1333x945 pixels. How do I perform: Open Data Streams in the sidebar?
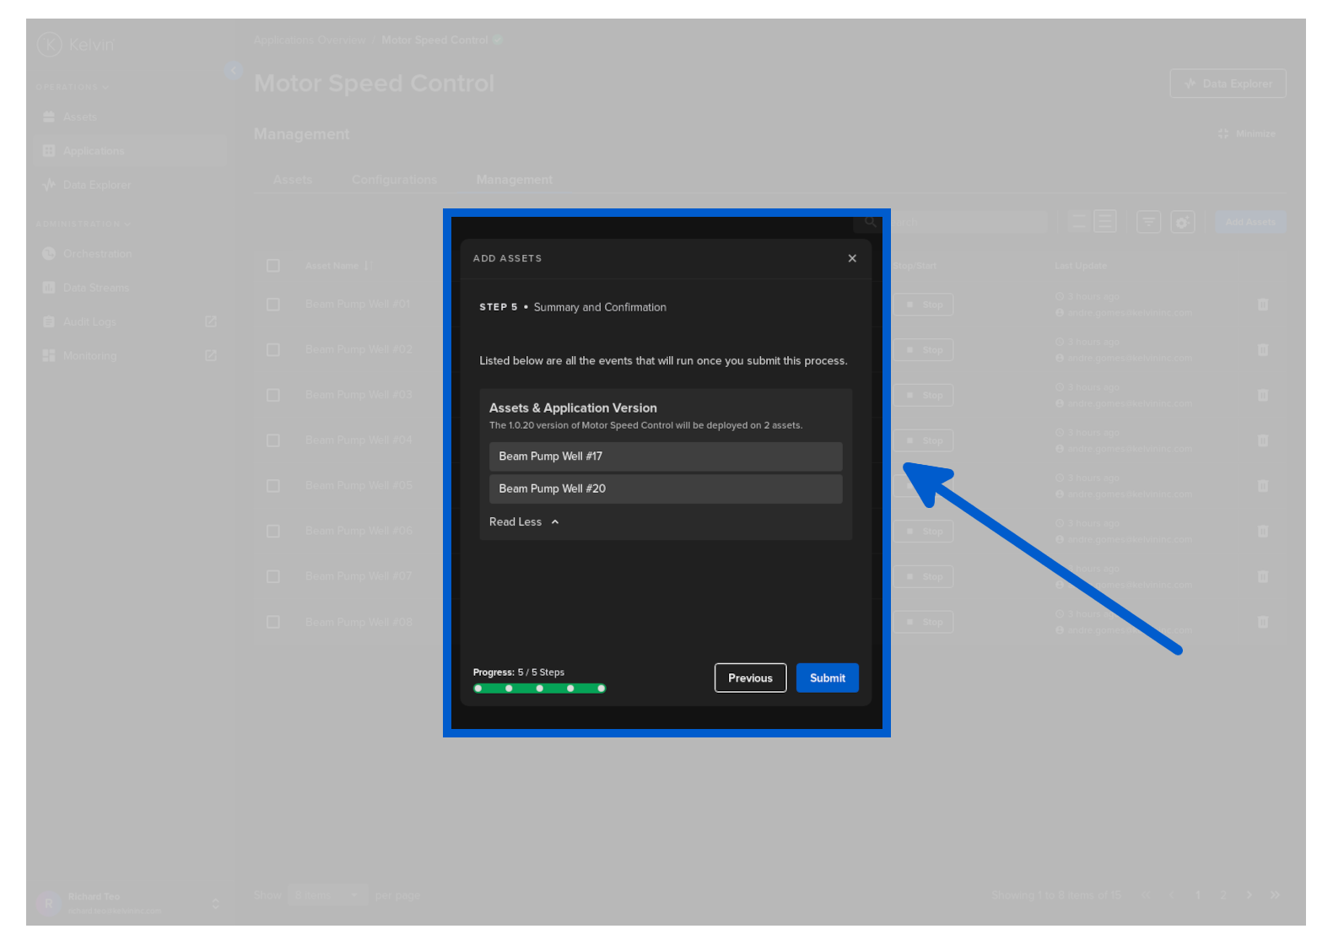click(95, 288)
